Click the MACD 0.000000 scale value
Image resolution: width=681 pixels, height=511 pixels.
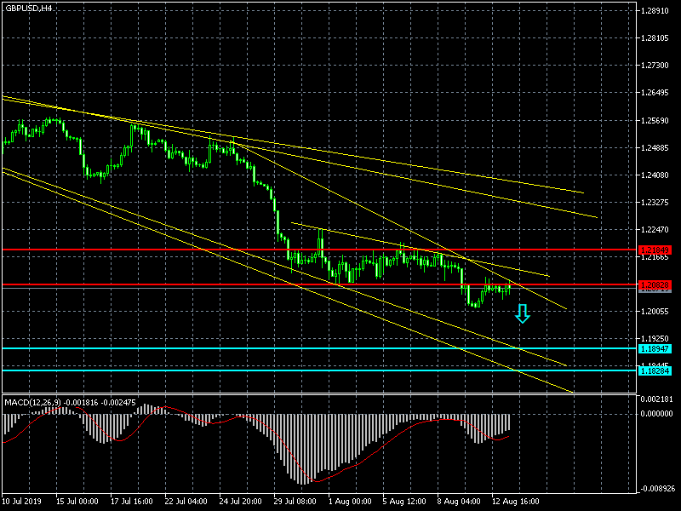(x=656, y=414)
